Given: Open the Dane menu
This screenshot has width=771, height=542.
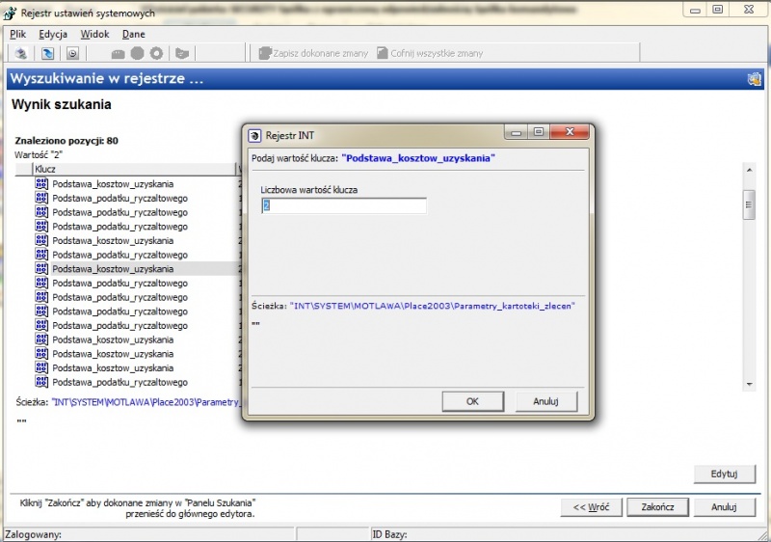Looking at the screenshot, I should click(134, 34).
